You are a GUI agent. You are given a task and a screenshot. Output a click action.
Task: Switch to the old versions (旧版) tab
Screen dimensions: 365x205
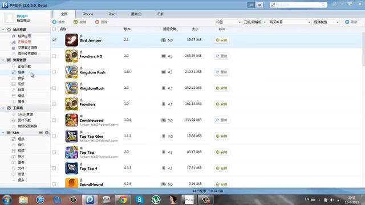160,14
